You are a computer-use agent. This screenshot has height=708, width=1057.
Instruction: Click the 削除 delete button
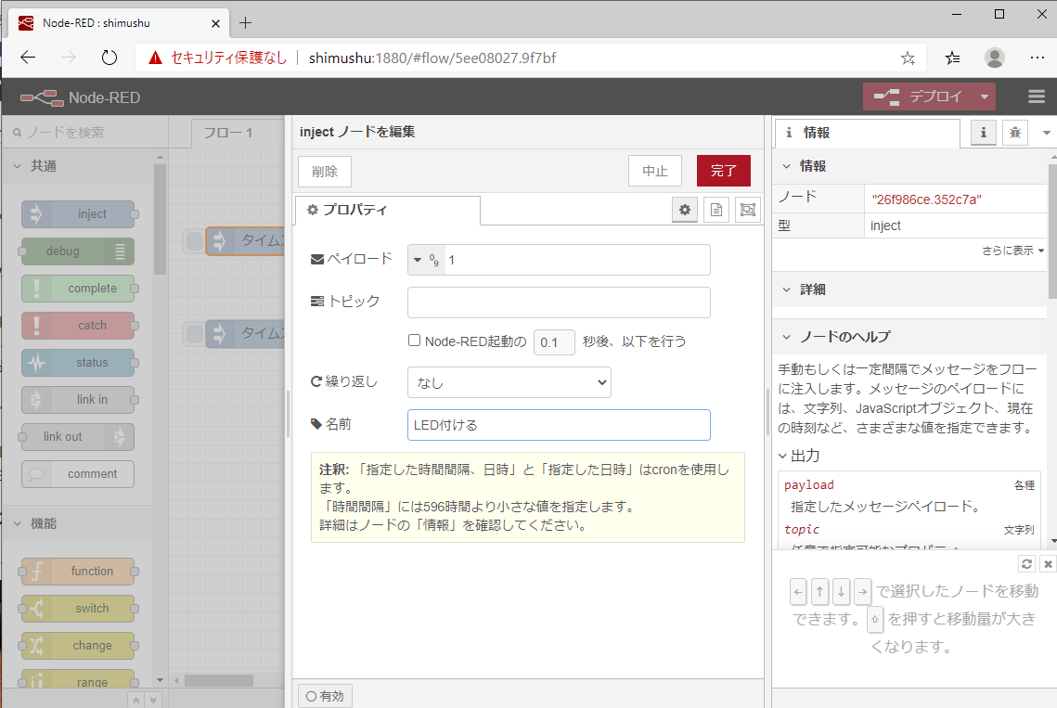point(325,172)
